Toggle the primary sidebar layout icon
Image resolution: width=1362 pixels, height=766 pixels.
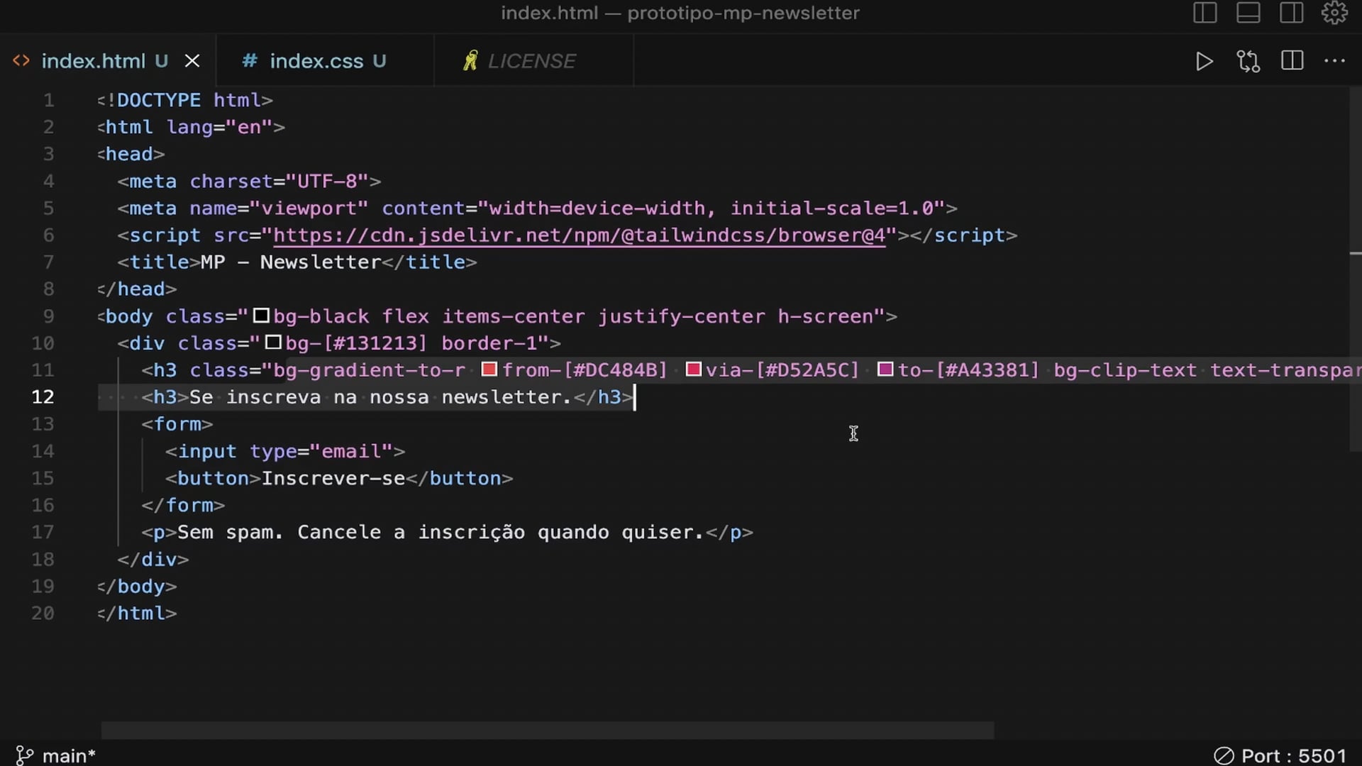point(1205,13)
